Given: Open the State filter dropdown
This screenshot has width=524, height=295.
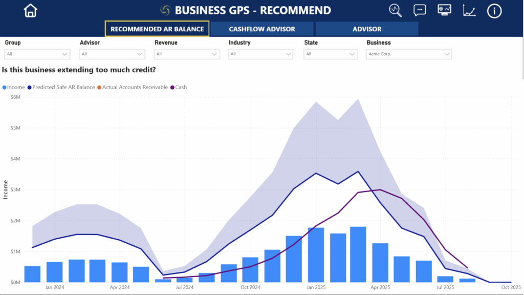Looking at the screenshot, I should (x=331, y=54).
